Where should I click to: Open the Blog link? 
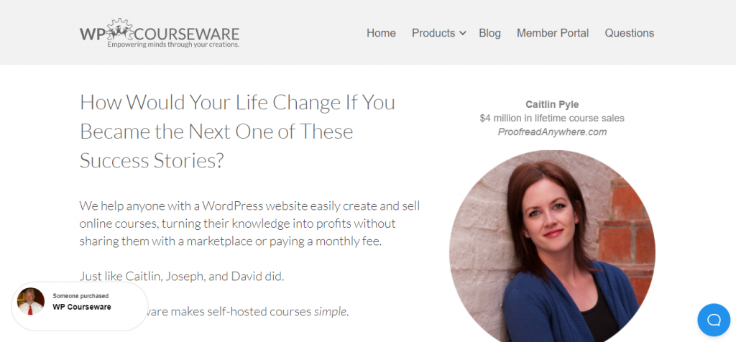[x=489, y=33]
